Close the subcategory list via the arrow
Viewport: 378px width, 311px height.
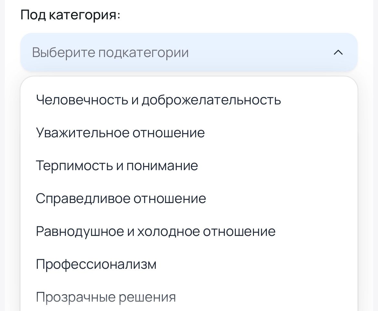(x=338, y=53)
